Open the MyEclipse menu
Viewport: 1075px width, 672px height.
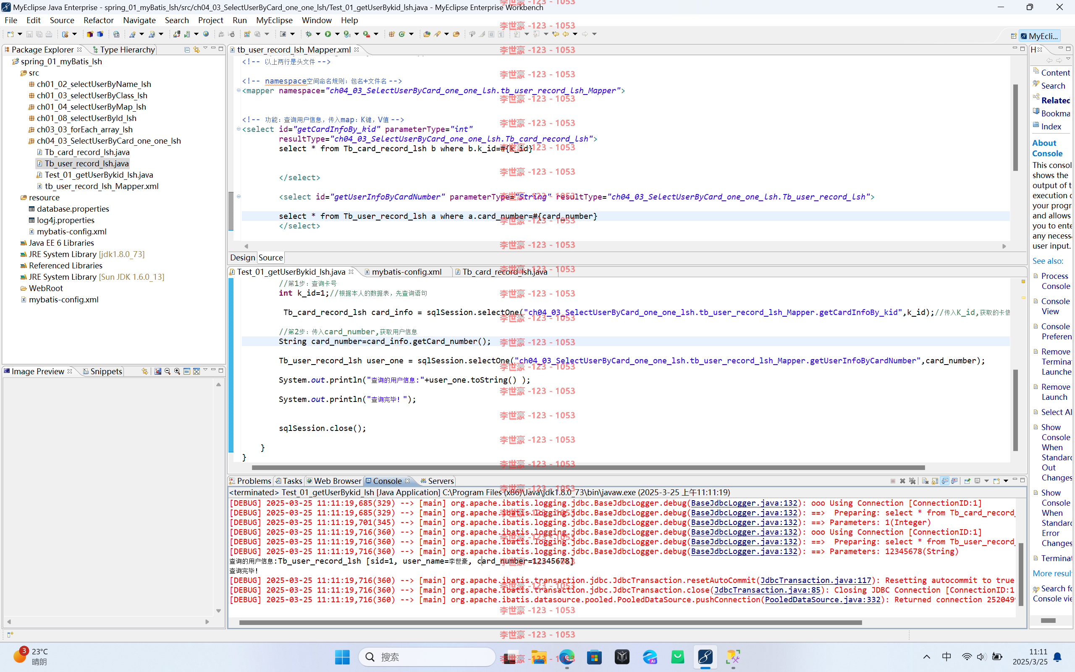click(274, 20)
